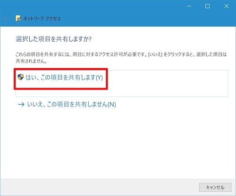
Task: Maximize the ネットワーク アクセス window
Action: [207, 6]
